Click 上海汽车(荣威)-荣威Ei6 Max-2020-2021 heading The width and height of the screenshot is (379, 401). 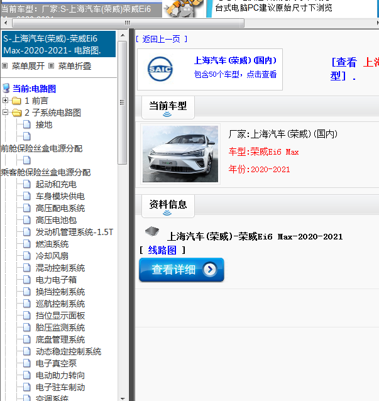coord(255,236)
